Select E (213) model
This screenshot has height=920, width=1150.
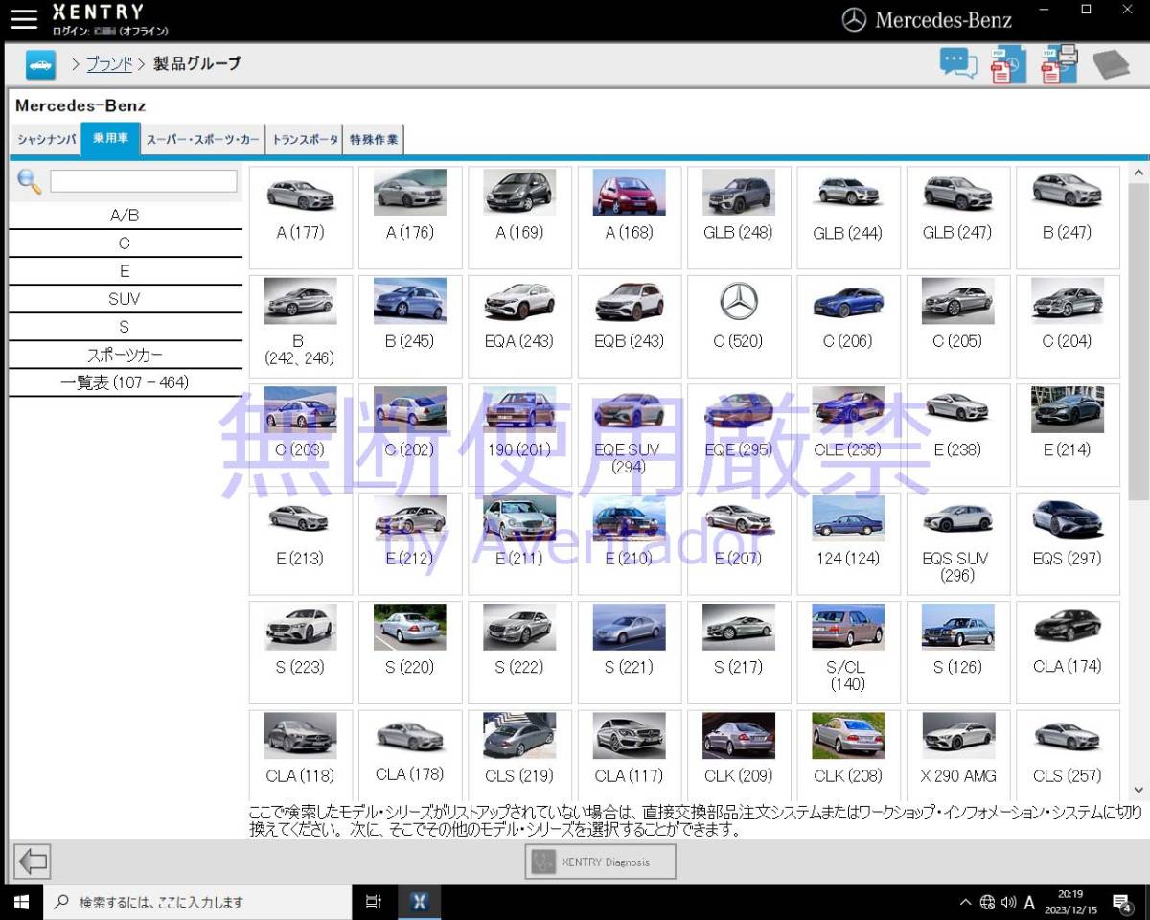tap(300, 543)
